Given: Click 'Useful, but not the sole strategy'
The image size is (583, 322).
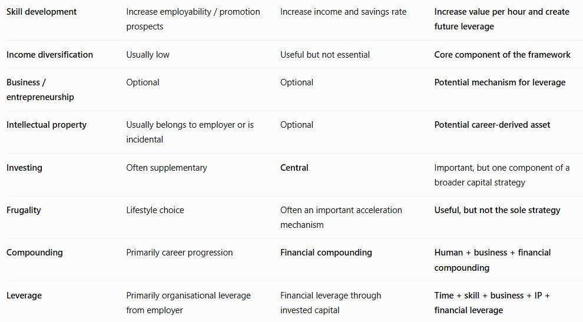Looking at the screenshot, I should click(x=497, y=210).
